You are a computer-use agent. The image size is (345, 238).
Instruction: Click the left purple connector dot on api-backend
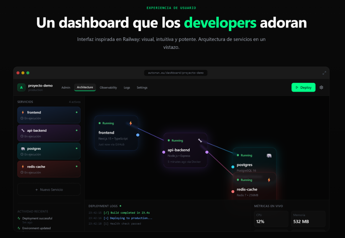click(x=164, y=152)
